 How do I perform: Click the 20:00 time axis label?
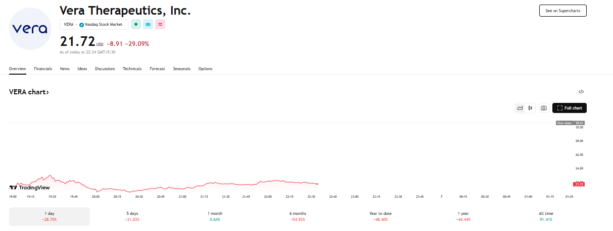[96, 196]
